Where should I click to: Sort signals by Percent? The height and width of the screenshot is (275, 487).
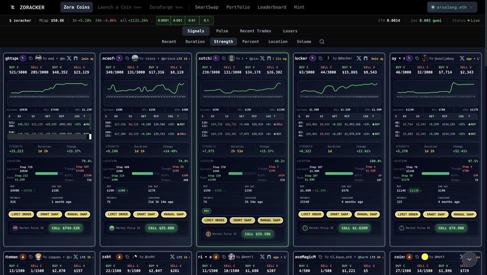point(251,41)
